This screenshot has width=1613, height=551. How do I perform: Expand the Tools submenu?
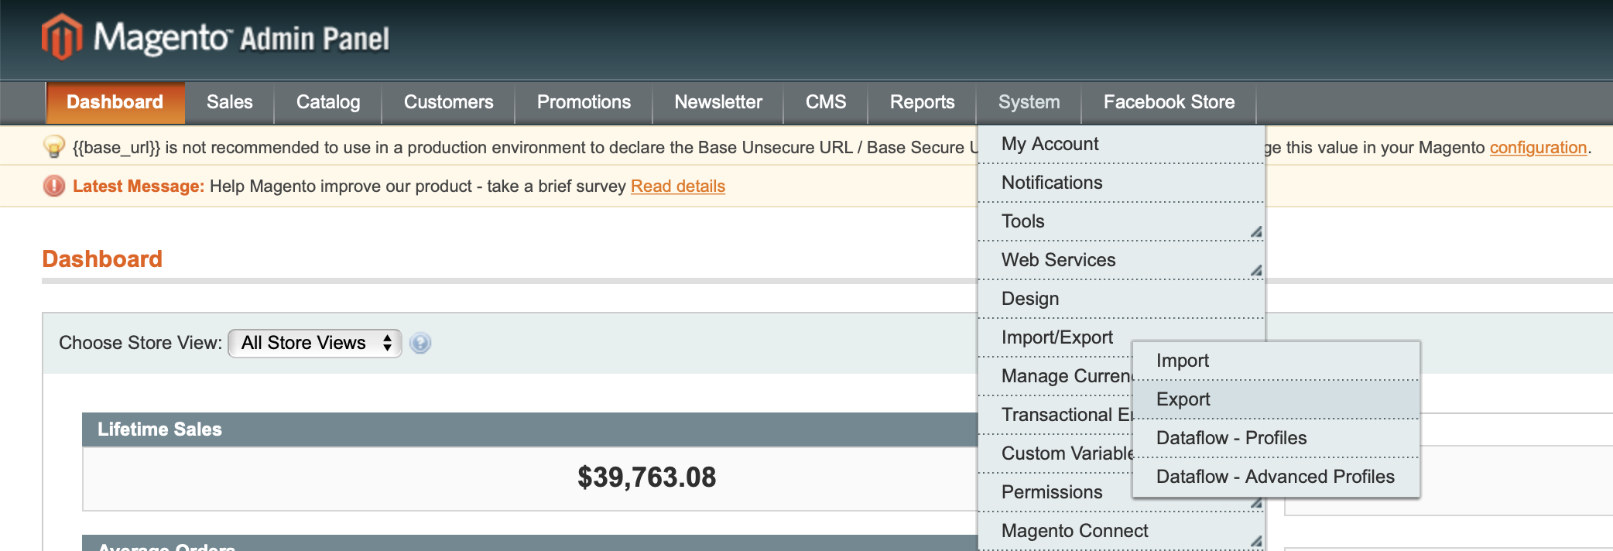[x=1121, y=221]
